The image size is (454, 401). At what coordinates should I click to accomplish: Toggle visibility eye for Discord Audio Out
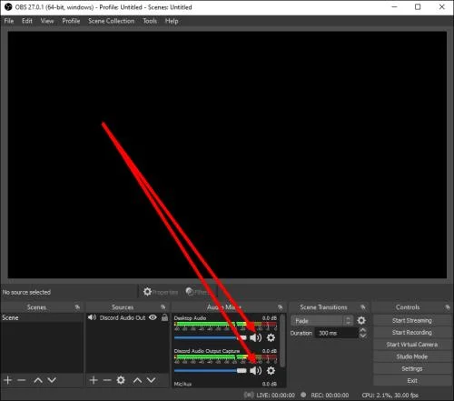tap(153, 317)
